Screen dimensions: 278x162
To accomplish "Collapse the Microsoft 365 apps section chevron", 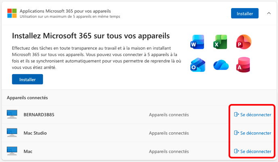I will pos(269,13).
